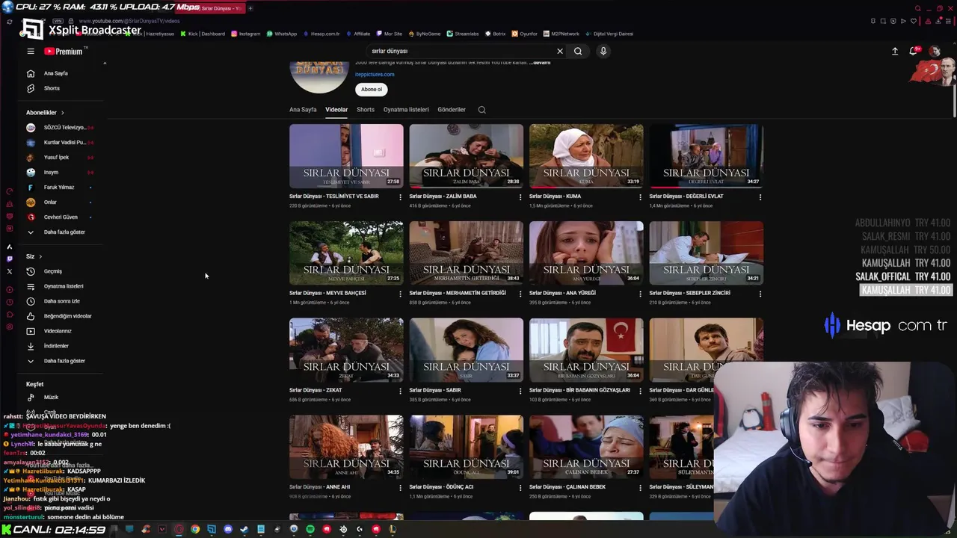
Task: Open WhatsApp bookmark in bookmarks bar
Action: (282, 34)
